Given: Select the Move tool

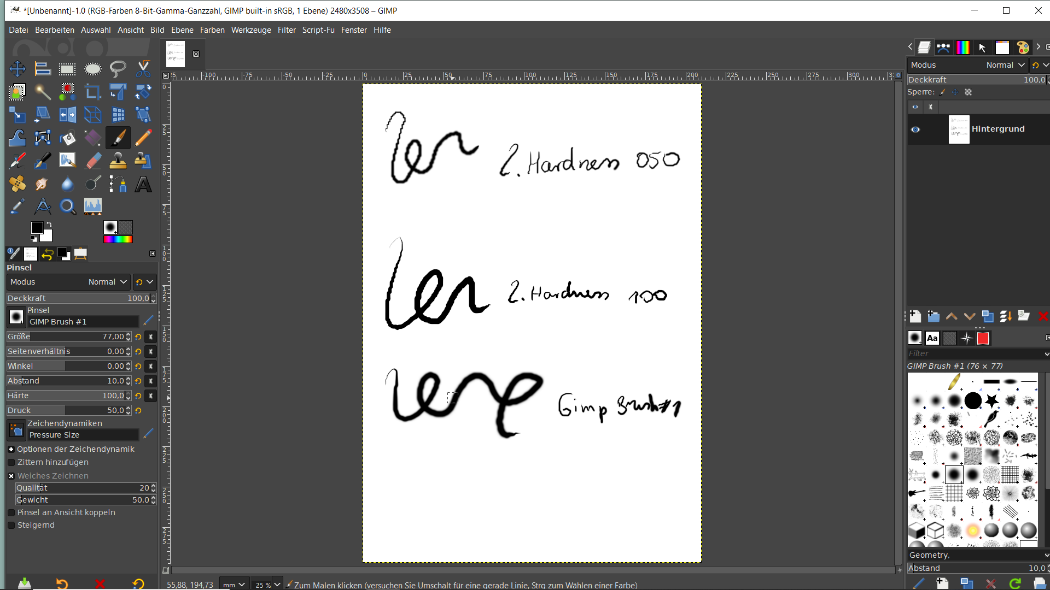Looking at the screenshot, I should click(x=17, y=69).
